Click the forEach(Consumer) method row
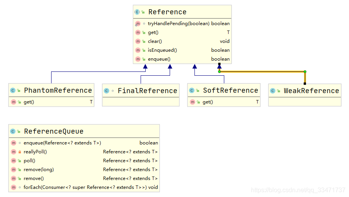The width and height of the screenshot is (349, 197). pos(84,187)
